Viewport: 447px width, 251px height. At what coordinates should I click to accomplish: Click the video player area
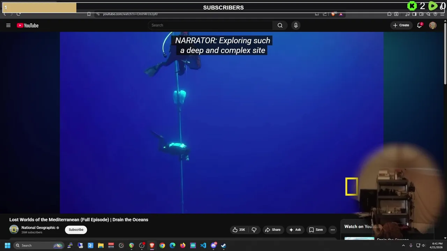pyautogui.click(x=221, y=122)
